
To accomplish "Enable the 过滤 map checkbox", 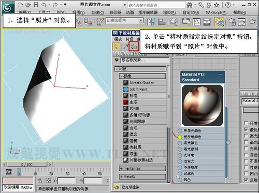I will [246, 167].
